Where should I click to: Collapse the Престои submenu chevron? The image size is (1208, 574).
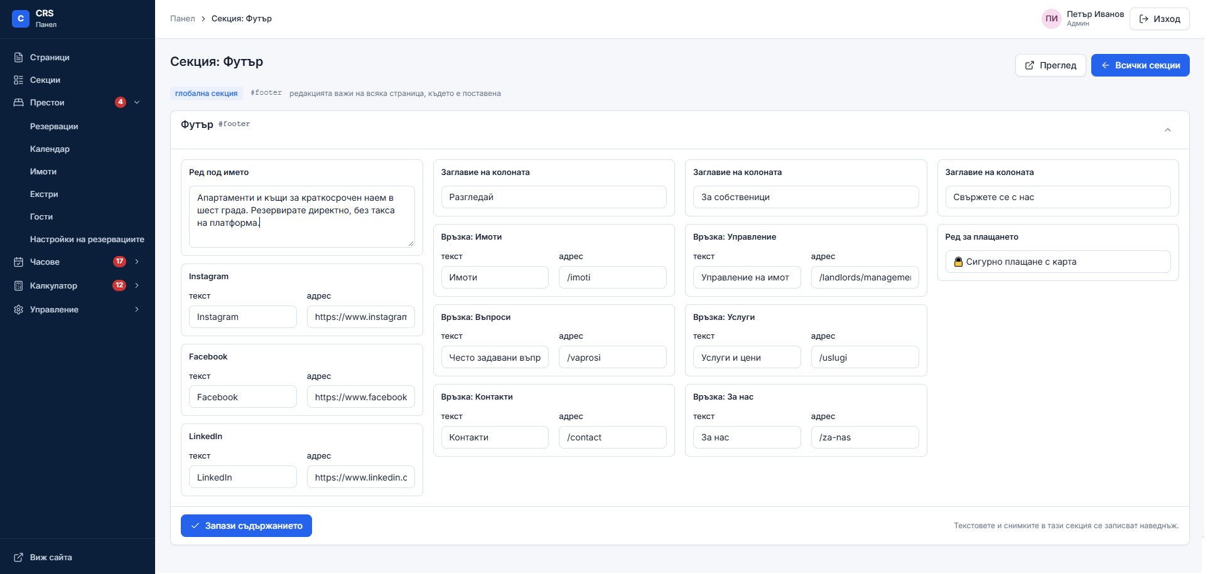137,102
